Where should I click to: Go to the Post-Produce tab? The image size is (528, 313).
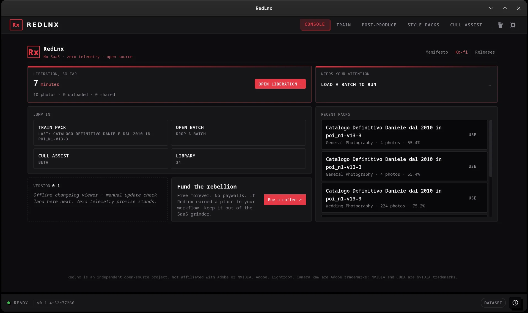[379, 25]
